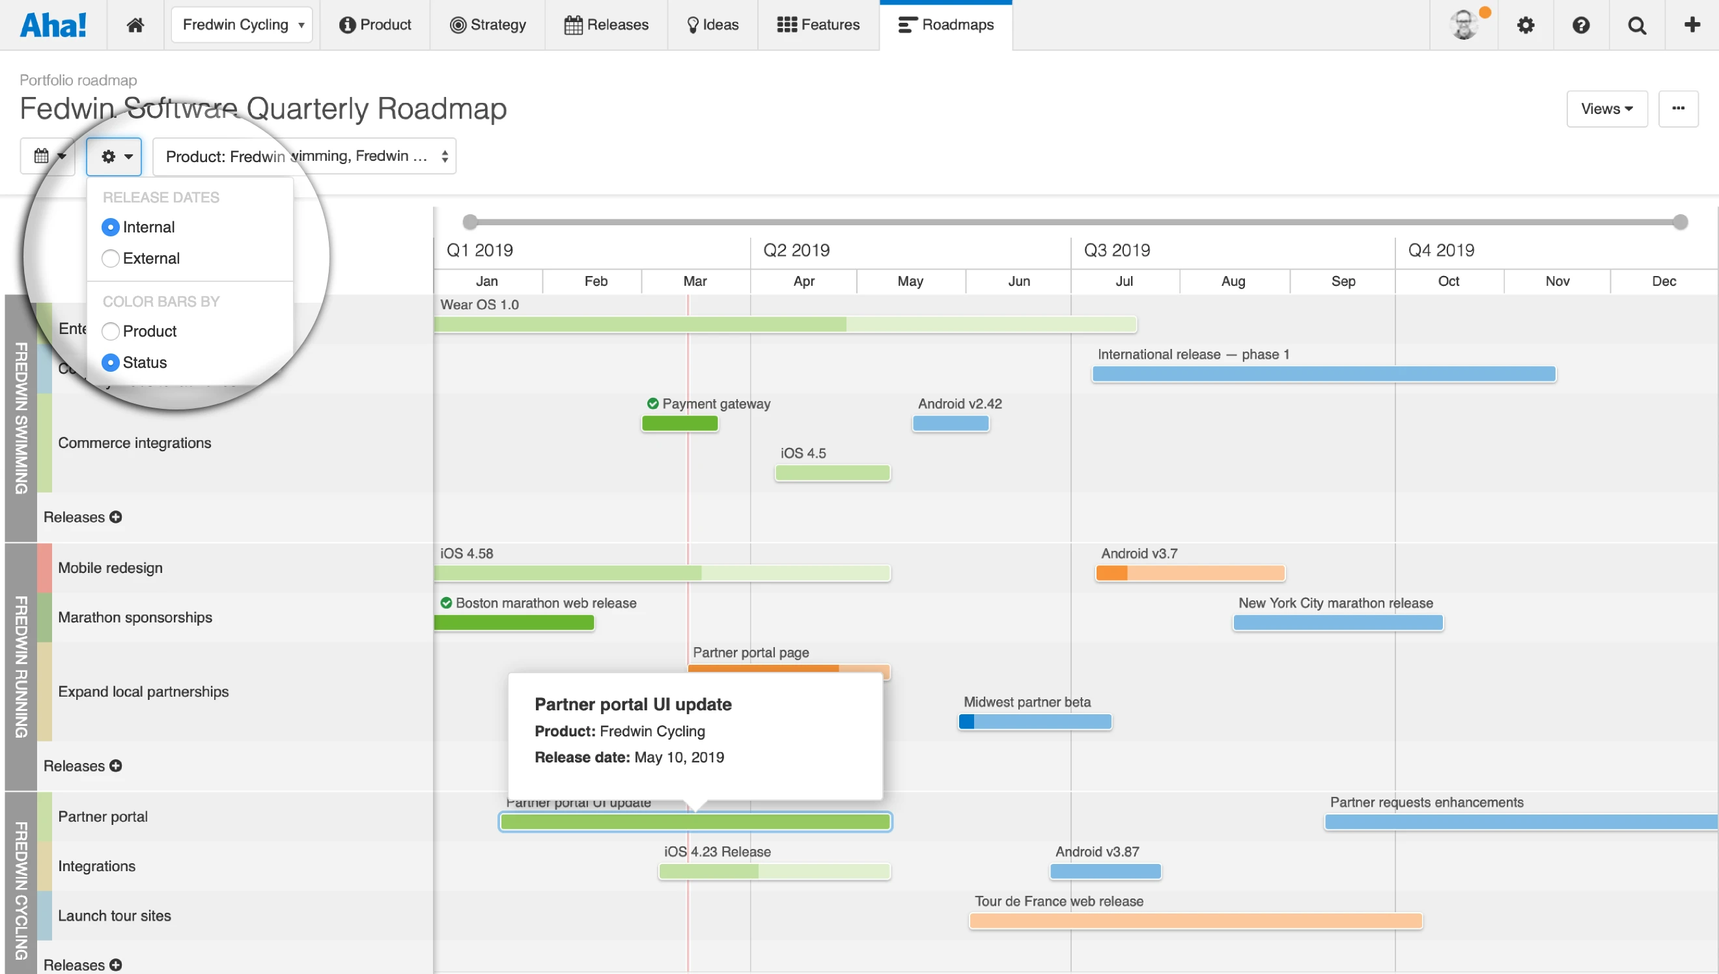Open the Product filter selector

(304, 156)
